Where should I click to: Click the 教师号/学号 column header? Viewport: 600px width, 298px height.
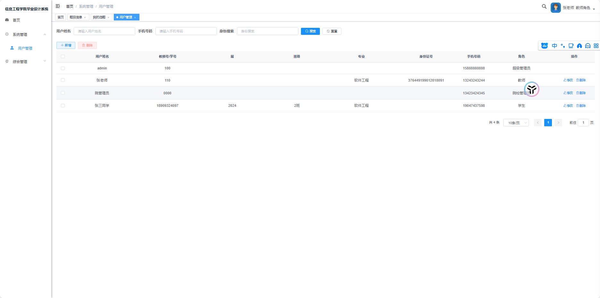(167, 56)
